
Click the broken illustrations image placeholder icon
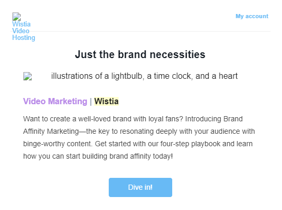coord(28,76)
